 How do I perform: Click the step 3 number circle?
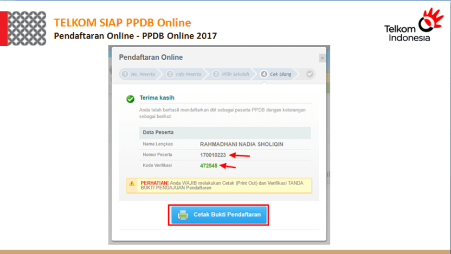[x=216, y=74]
